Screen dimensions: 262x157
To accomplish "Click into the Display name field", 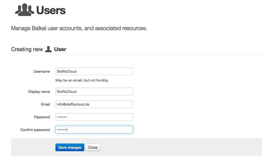I will coord(94,91).
